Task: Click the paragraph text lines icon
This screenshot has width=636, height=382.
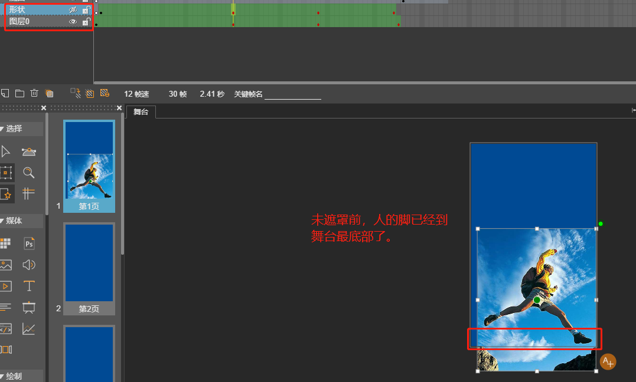Action: 6,307
